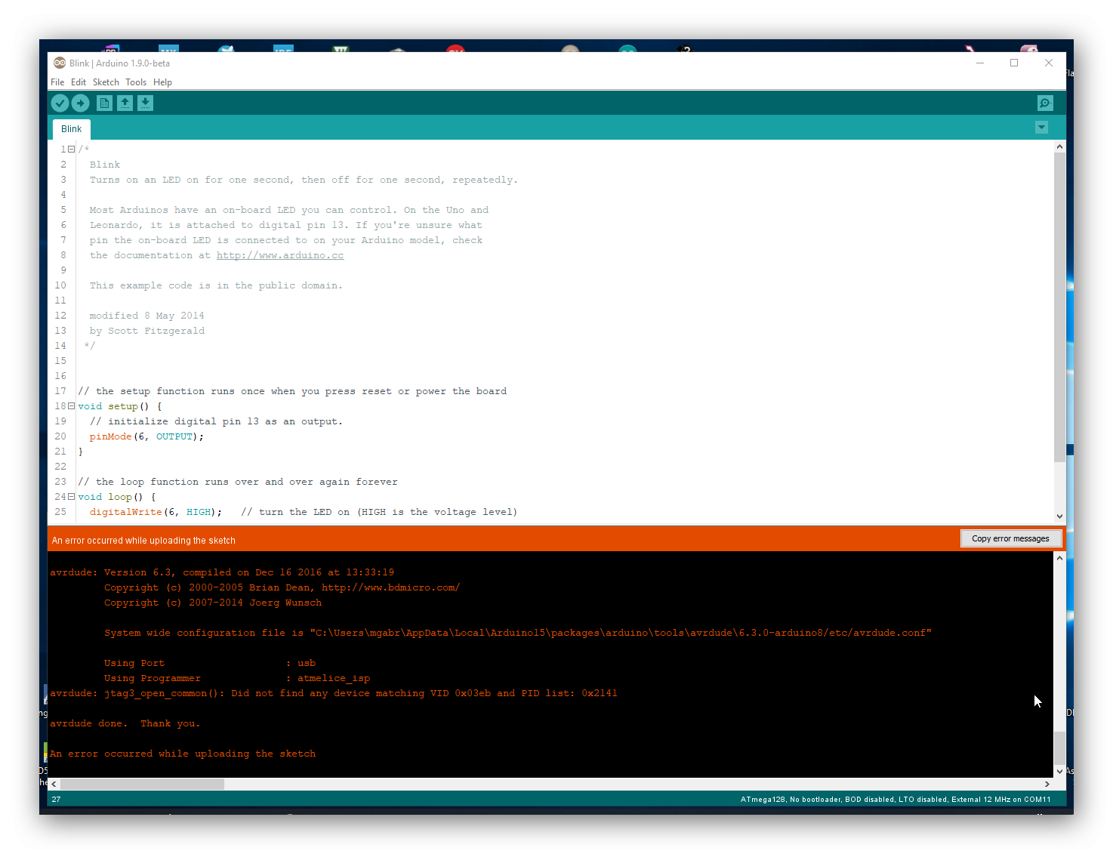
Task: Click the 'void loop() {' line
Action: tap(117, 497)
